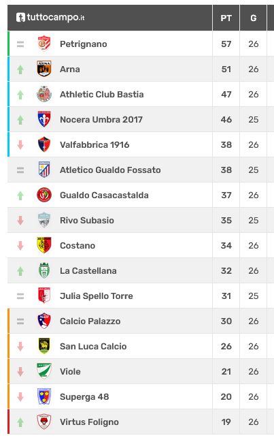Image resolution: width=274 pixels, height=442 pixels.
Task: Click the tuttocampo.it logo in header
Action: click(x=50, y=18)
